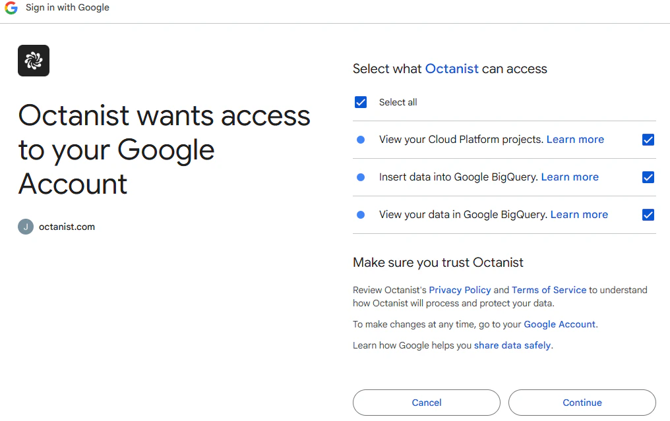Cancel the access request
This screenshot has width=670, height=421.
(x=427, y=403)
